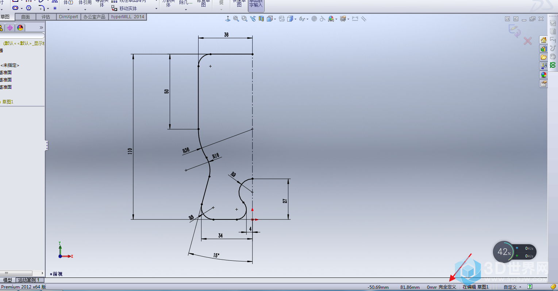Image resolution: width=558 pixels, height=291 pixels.
Task: Select 草图1 in the feature tree
Action: (7, 102)
